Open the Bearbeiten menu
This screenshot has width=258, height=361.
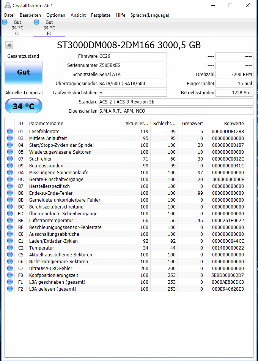point(30,15)
